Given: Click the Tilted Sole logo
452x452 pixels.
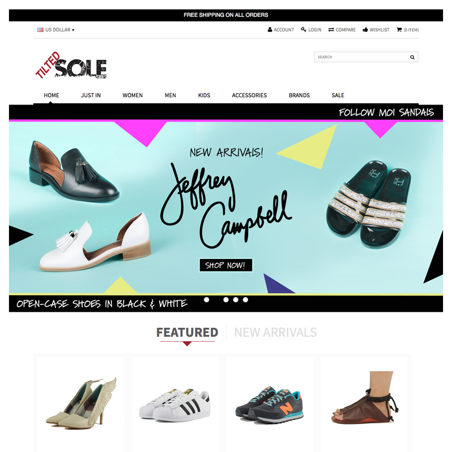Looking at the screenshot, I should click(x=71, y=65).
